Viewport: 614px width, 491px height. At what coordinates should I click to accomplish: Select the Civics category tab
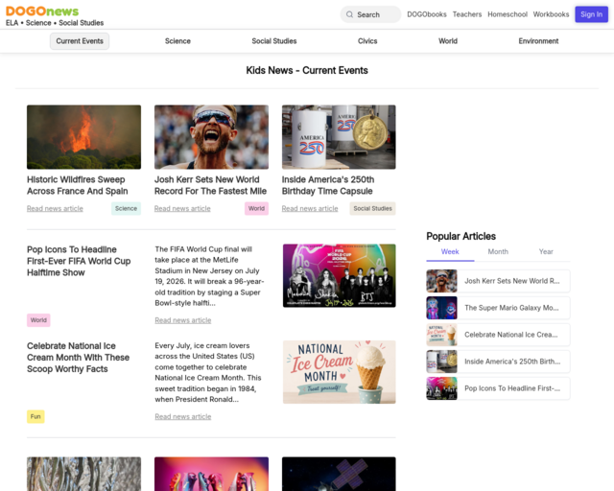pyautogui.click(x=367, y=41)
